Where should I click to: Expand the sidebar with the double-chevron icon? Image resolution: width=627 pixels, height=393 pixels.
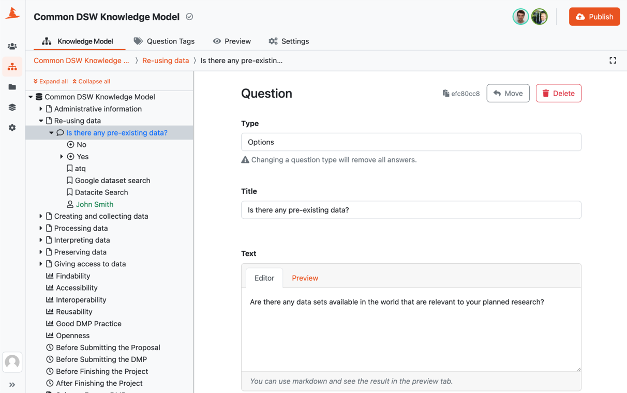[x=12, y=384]
